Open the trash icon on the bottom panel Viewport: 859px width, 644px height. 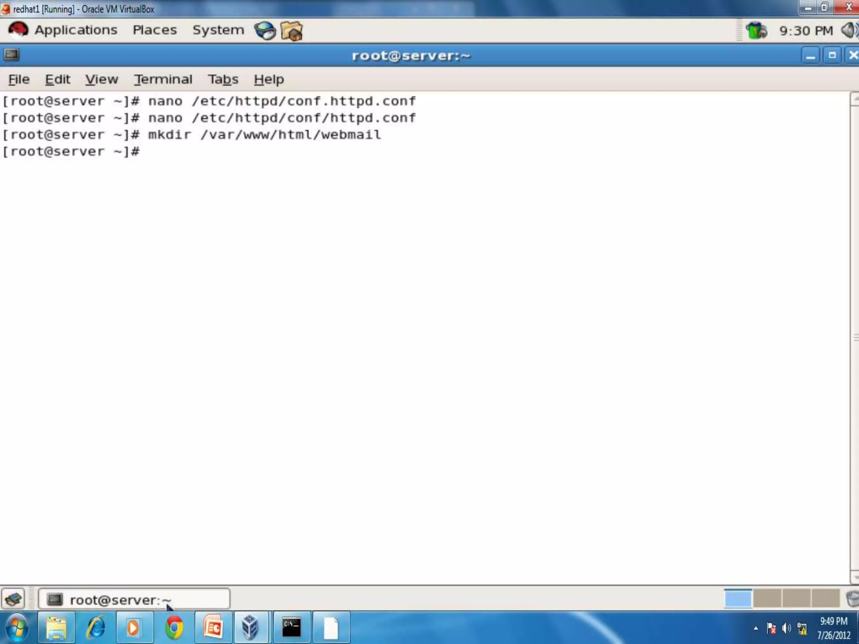pos(852,598)
